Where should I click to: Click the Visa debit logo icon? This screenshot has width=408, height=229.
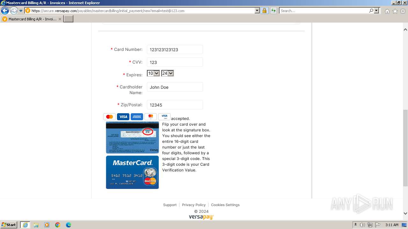[x=164, y=117]
